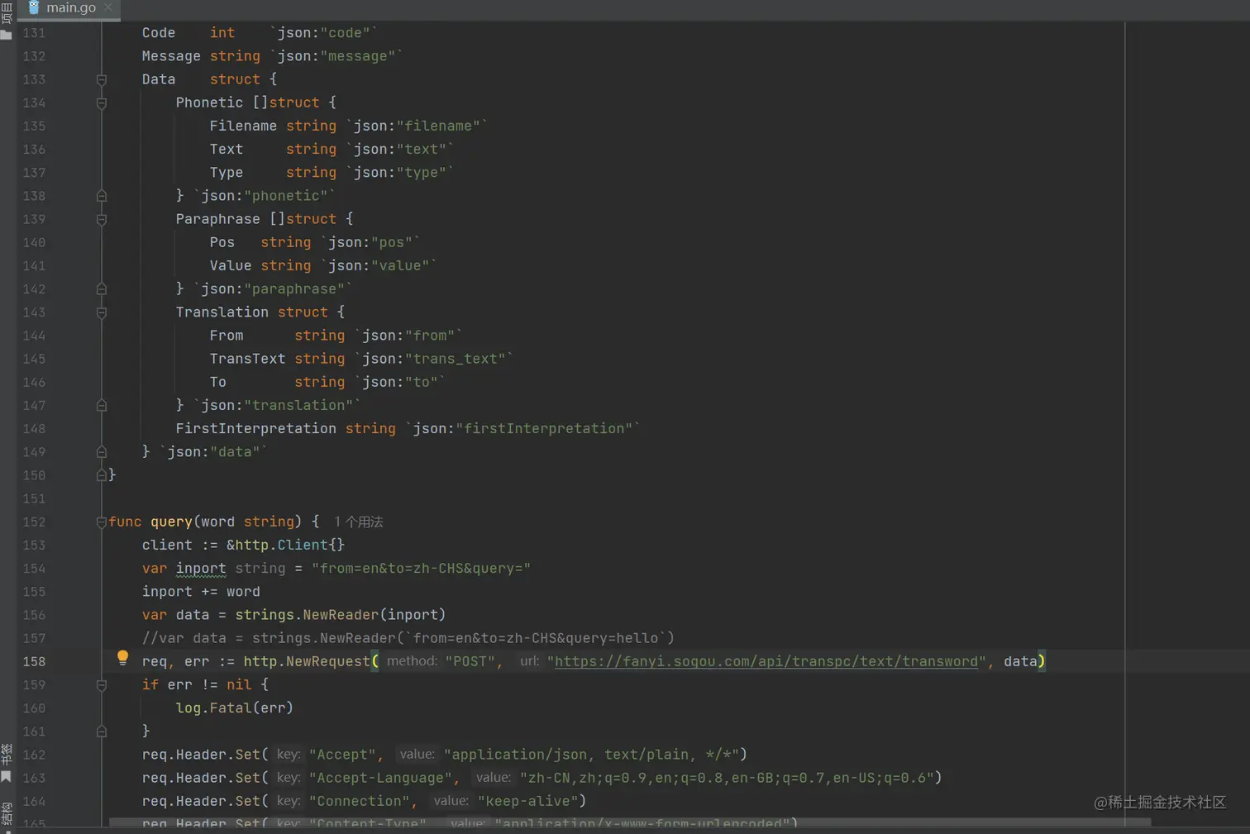
Task: Click line number 144 in the gutter
Action: point(34,336)
